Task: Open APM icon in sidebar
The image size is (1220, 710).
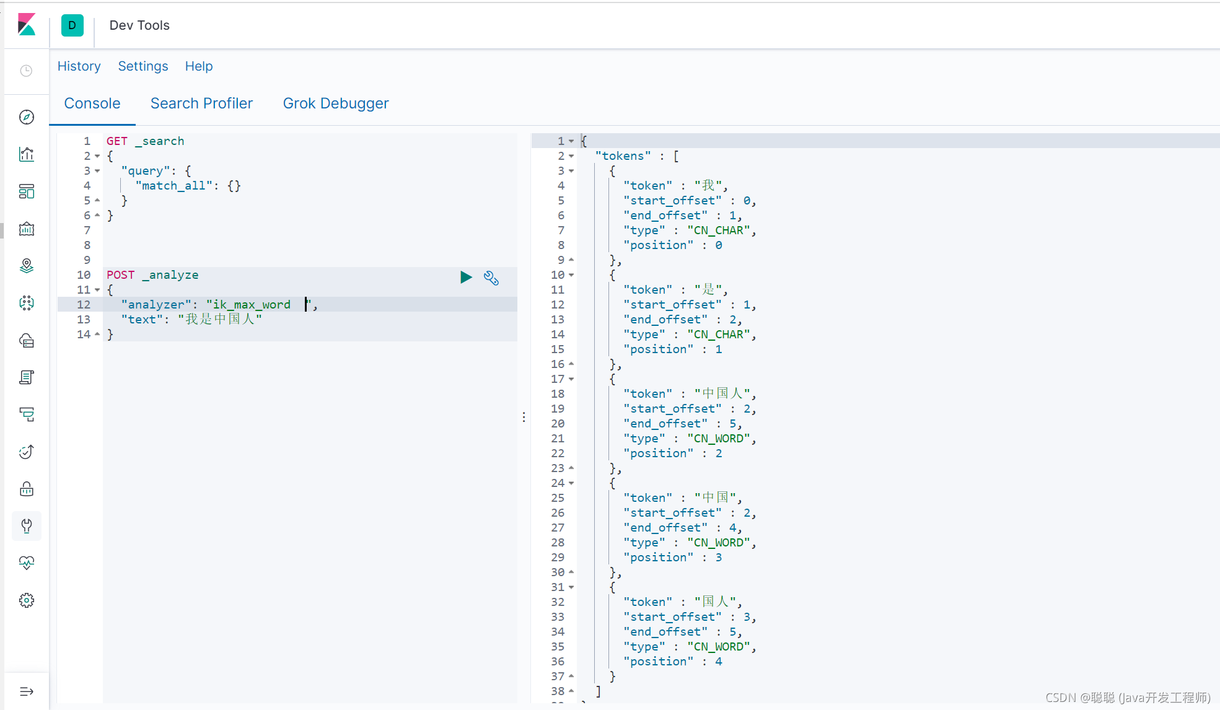Action: pyautogui.click(x=27, y=414)
